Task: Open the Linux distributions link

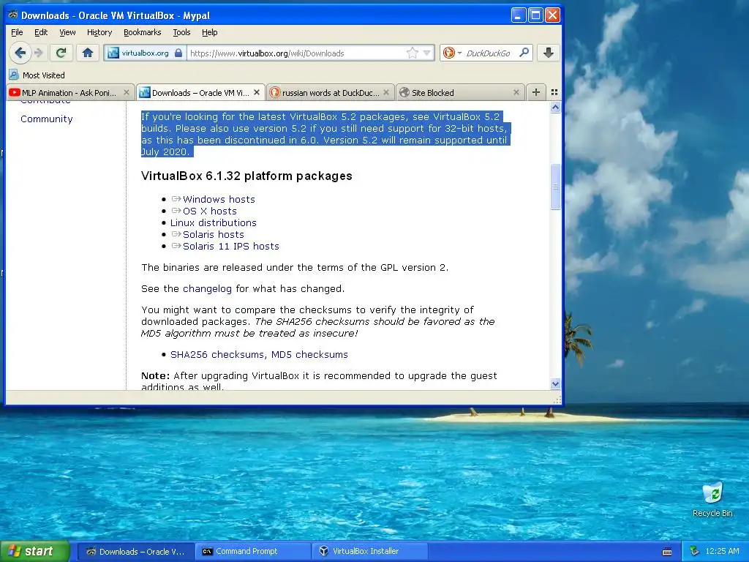Action: tap(214, 222)
